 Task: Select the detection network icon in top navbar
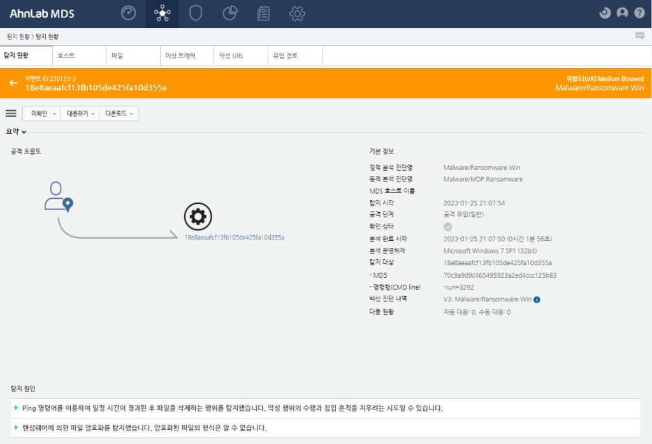tap(162, 13)
